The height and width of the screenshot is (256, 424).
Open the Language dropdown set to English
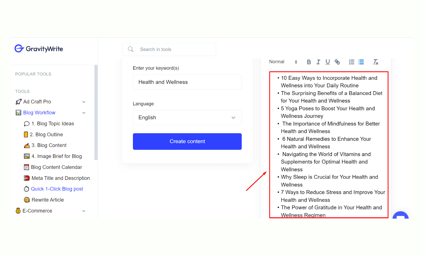[x=187, y=118]
